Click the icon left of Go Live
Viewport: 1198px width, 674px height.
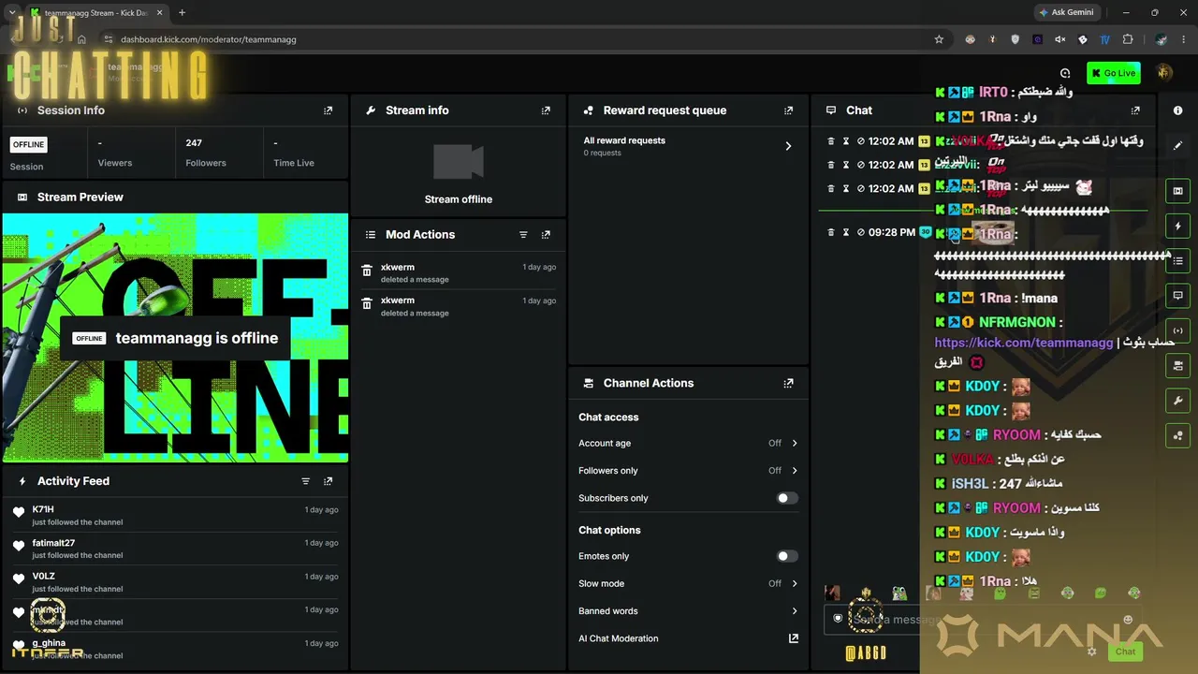point(1065,73)
